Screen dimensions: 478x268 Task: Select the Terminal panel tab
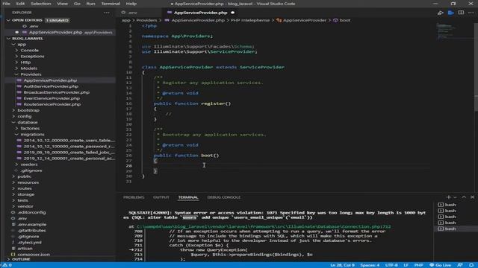(x=188, y=197)
